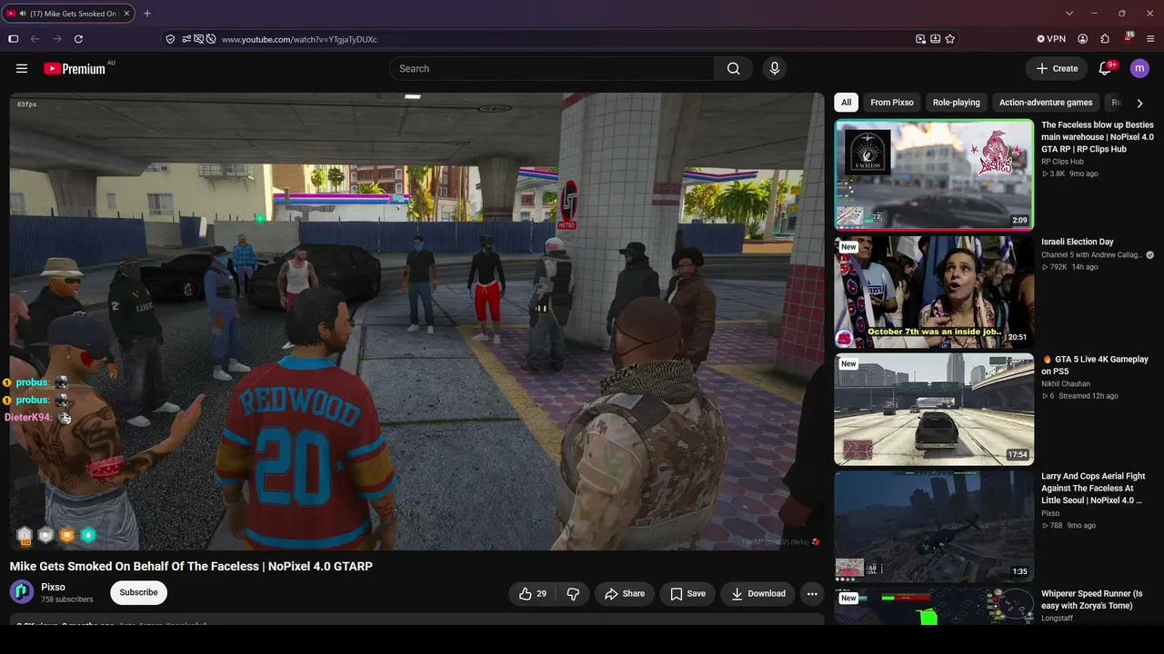Go back with the browser back arrow
The width and height of the screenshot is (1164, 654).
35,39
